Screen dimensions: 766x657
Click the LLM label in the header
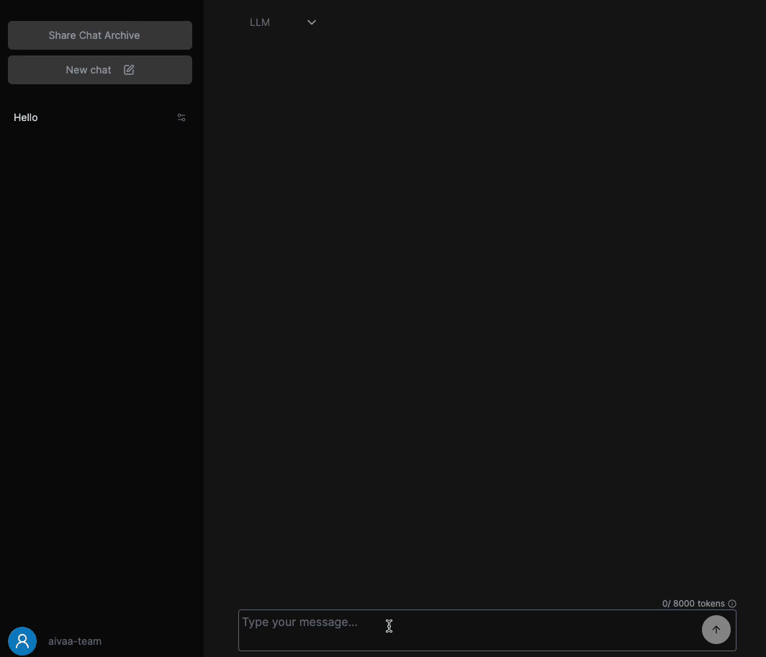pos(260,22)
